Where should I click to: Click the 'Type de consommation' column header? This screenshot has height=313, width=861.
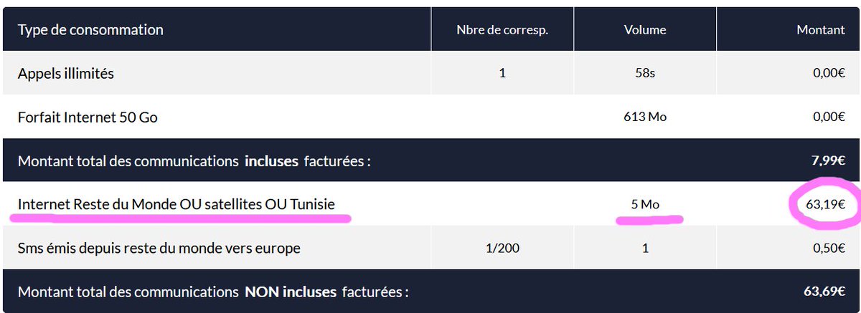(90, 30)
